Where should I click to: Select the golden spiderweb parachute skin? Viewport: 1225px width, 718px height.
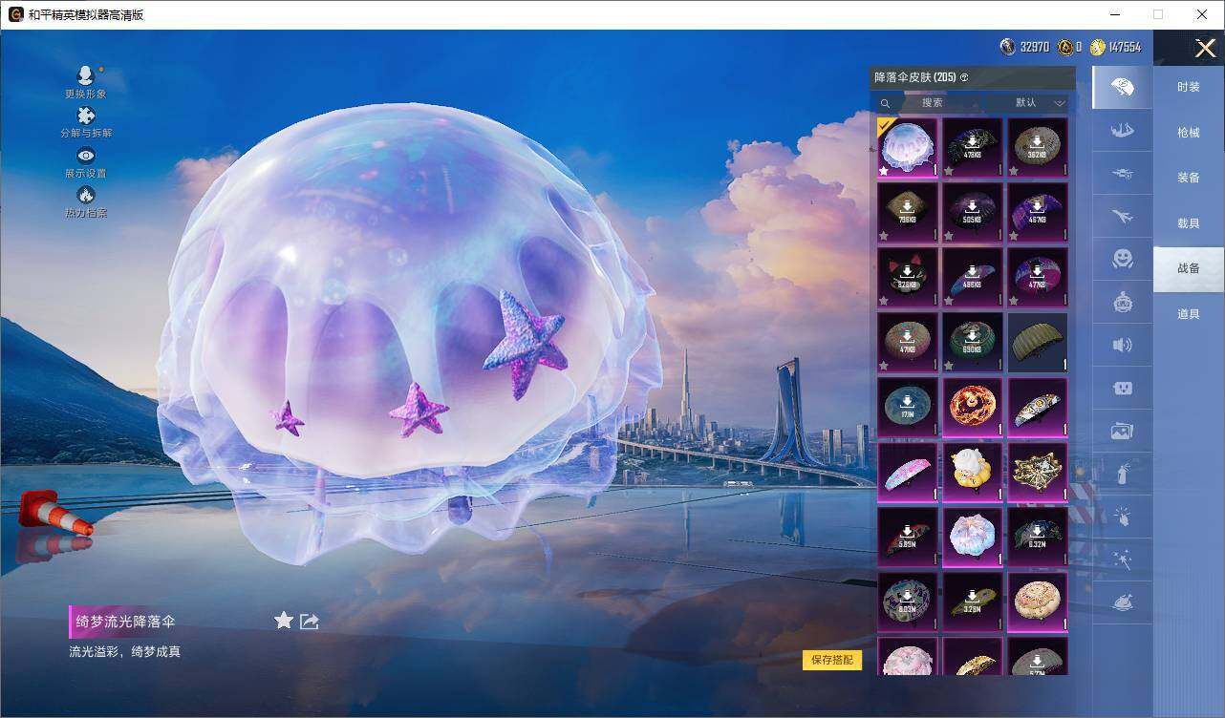(x=1038, y=473)
